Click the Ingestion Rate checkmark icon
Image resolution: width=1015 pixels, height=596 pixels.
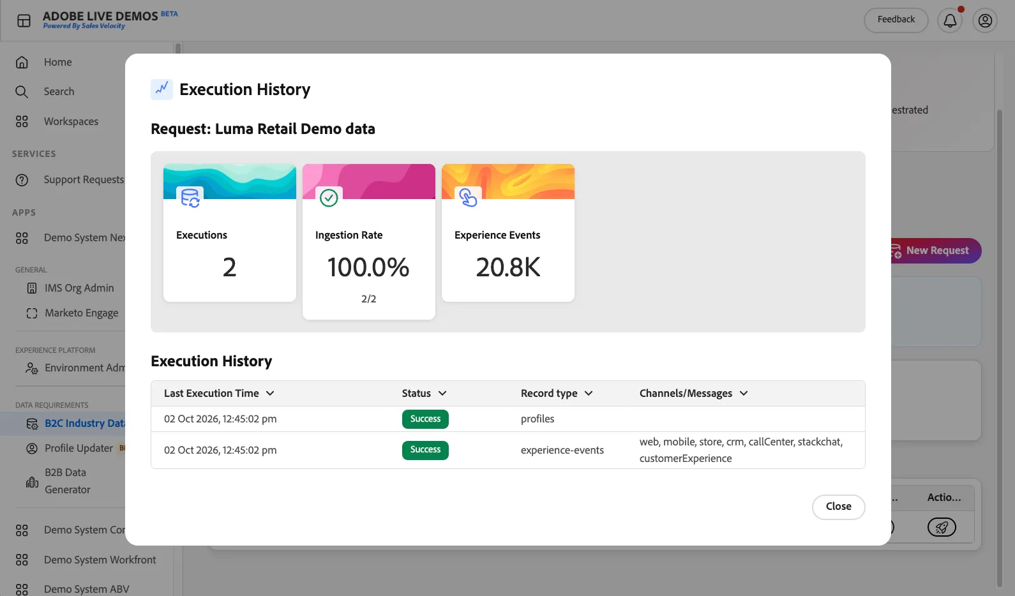point(329,198)
